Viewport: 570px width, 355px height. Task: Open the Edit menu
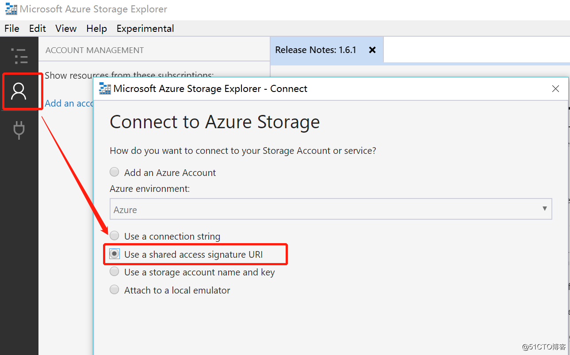pos(38,28)
